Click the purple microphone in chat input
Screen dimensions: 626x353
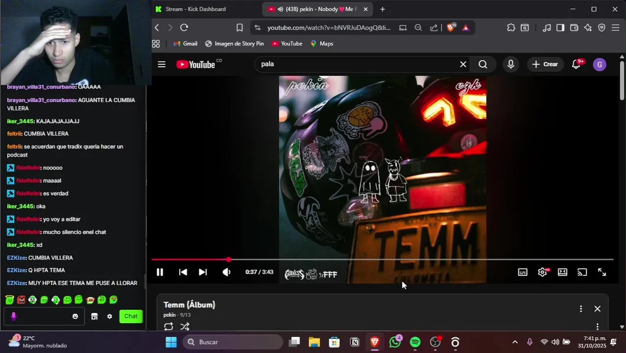[14, 316]
